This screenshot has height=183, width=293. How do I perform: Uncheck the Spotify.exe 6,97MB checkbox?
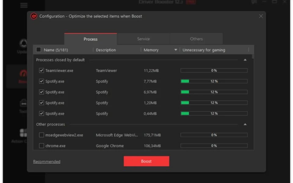(x=41, y=92)
